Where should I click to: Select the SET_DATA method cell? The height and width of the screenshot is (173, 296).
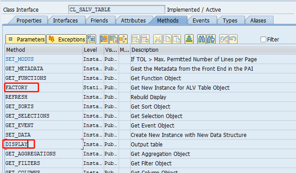(44, 135)
